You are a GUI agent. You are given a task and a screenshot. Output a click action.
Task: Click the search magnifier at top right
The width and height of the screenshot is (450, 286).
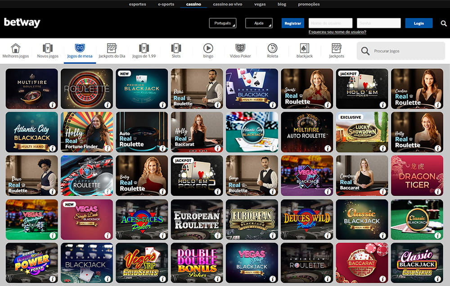click(443, 23)
